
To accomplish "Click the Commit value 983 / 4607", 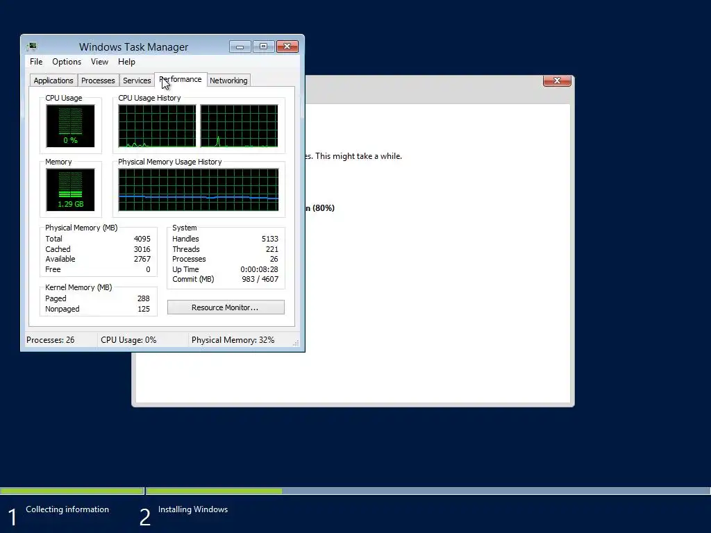I will point(260,279).
